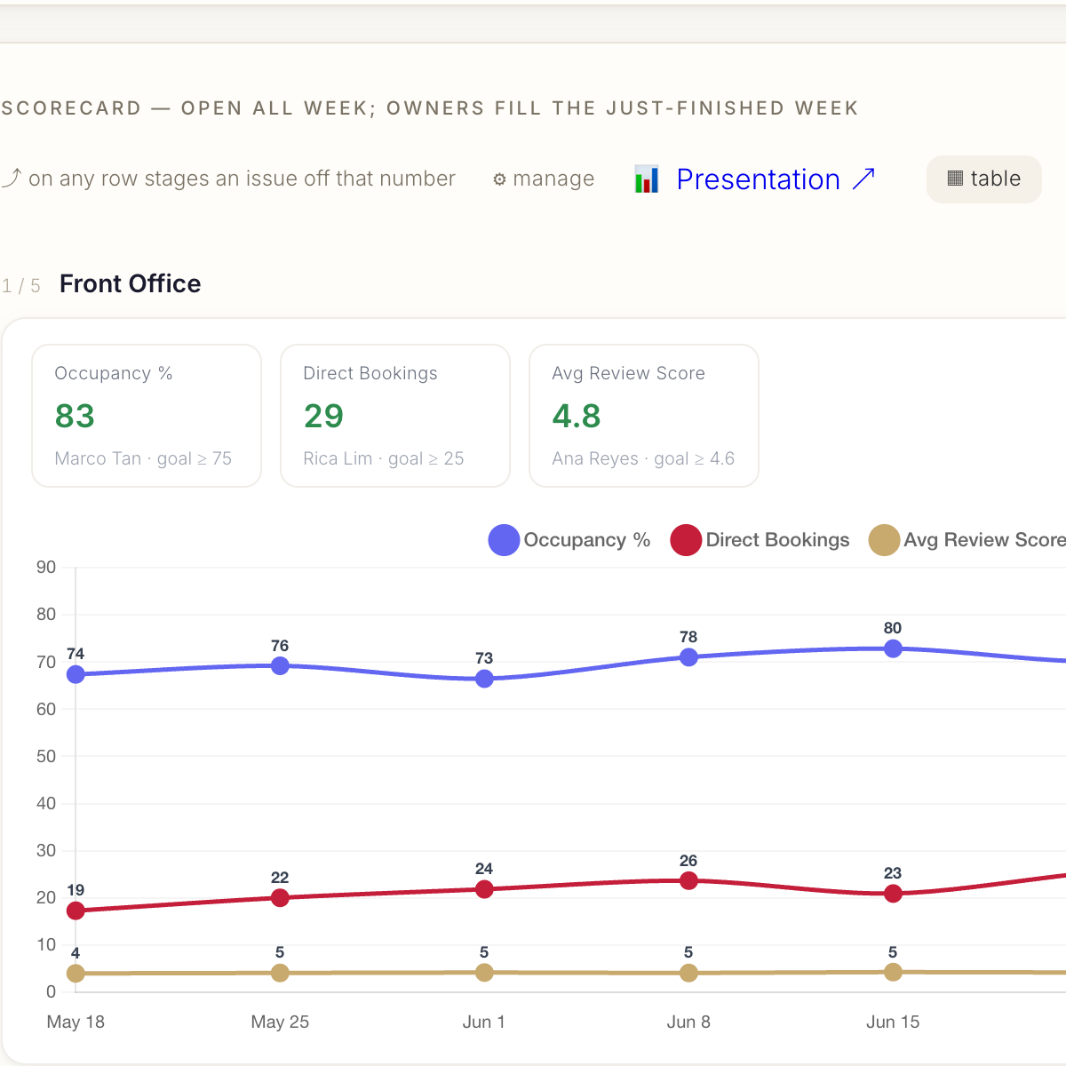
Task: Click the Jun 1 axis label
Action: (484, 1022)
